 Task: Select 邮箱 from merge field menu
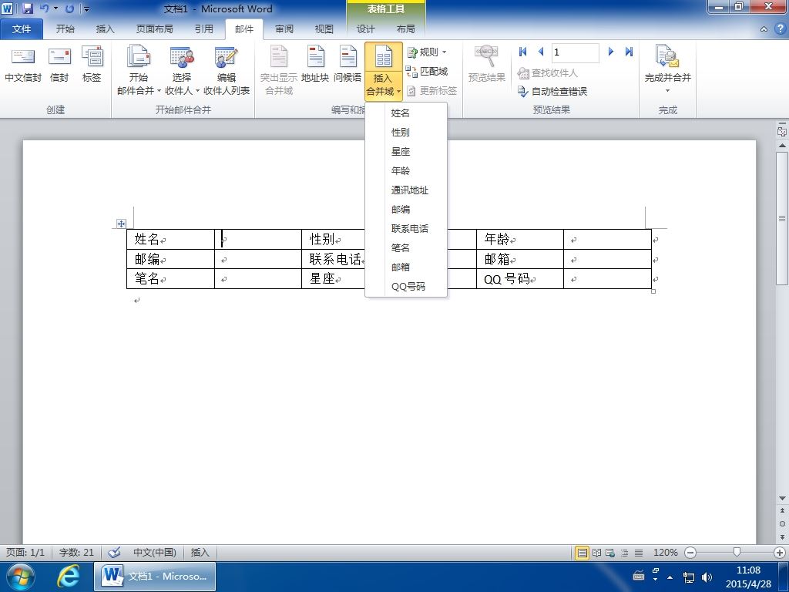406,267
